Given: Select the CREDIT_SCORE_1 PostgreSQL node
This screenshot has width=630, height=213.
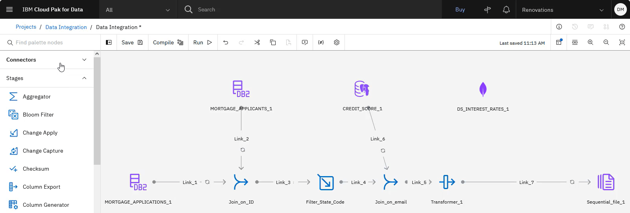Looking at the screenshot, I should [x=362, y=89].
